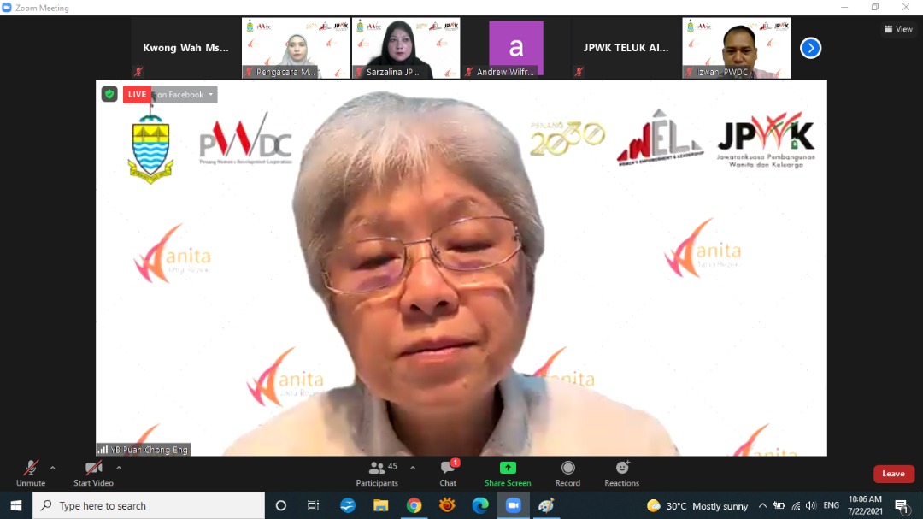Leave the meeting
The height and width of the screenshot is (519, 923).
click(893, 473)
